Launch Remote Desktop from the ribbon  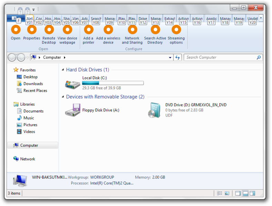(49, 35)
